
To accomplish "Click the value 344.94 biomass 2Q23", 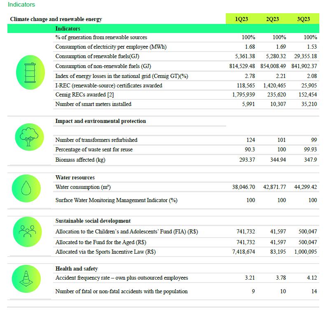I will 278,160.
